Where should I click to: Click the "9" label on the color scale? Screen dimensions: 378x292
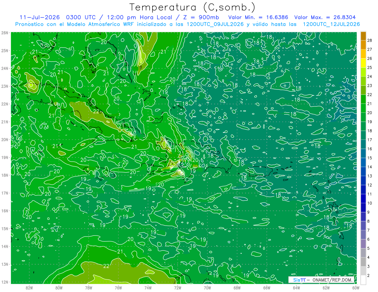coord(369,212)
